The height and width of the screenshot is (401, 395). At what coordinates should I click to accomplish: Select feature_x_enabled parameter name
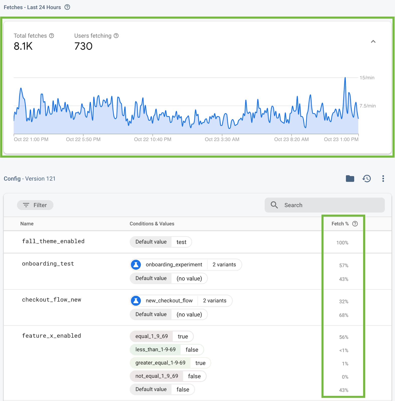[51, 336]
